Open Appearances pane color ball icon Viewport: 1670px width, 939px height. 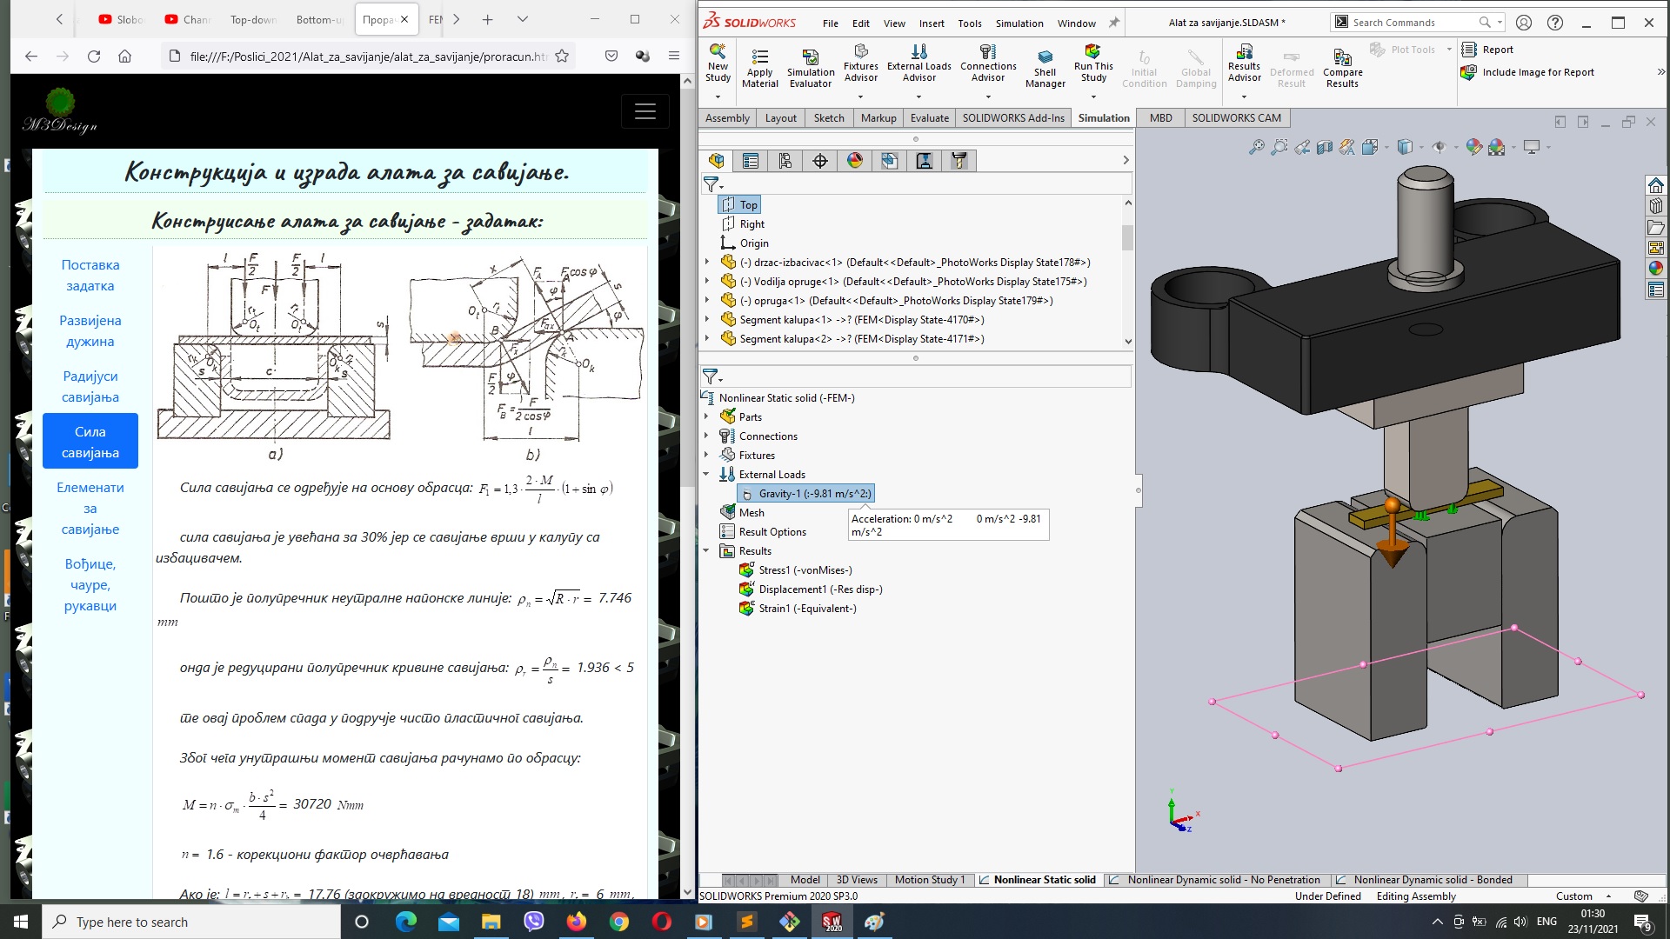[1655, 269]
